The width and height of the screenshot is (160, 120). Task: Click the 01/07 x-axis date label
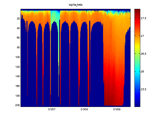tap(52, 109)
